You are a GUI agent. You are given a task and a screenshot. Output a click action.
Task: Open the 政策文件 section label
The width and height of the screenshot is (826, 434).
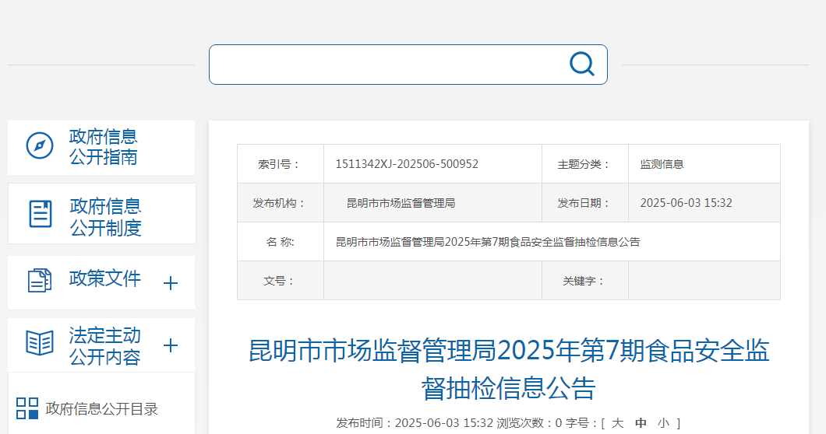[x=105, y=278]
